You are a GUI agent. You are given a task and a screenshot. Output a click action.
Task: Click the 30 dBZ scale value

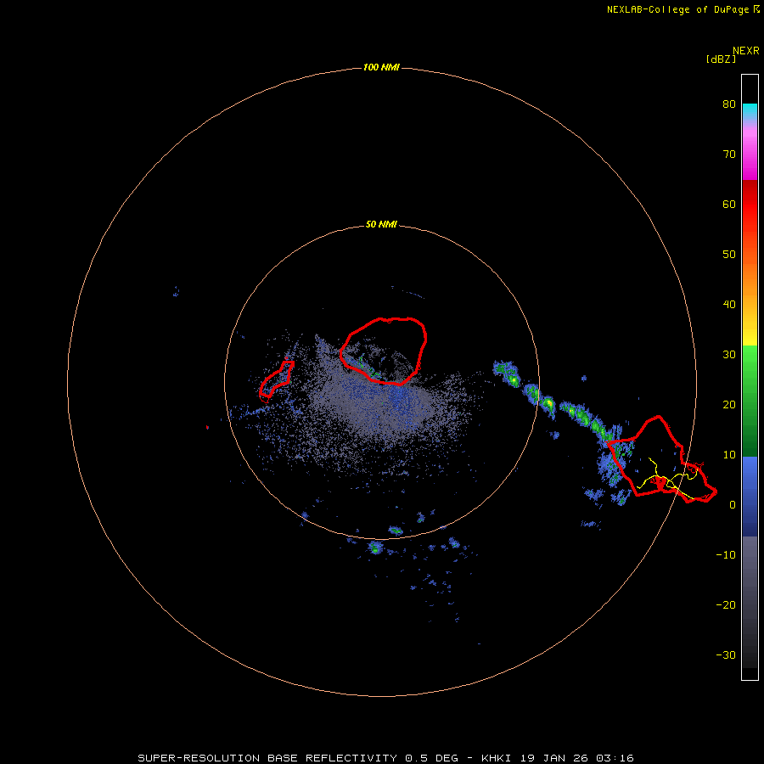pyautogui.click(x=729, y=355)
